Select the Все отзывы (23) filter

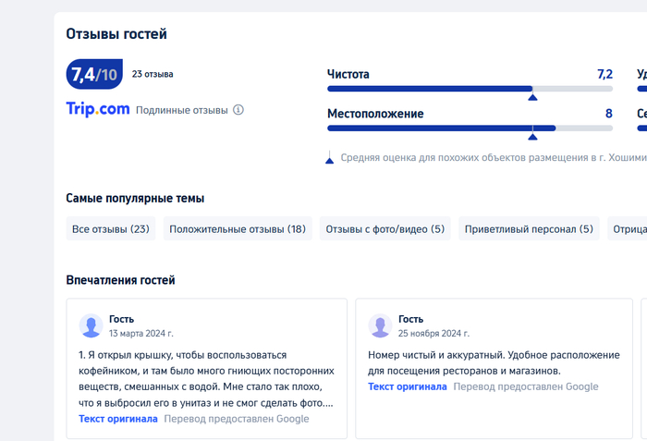click(111, 229)
